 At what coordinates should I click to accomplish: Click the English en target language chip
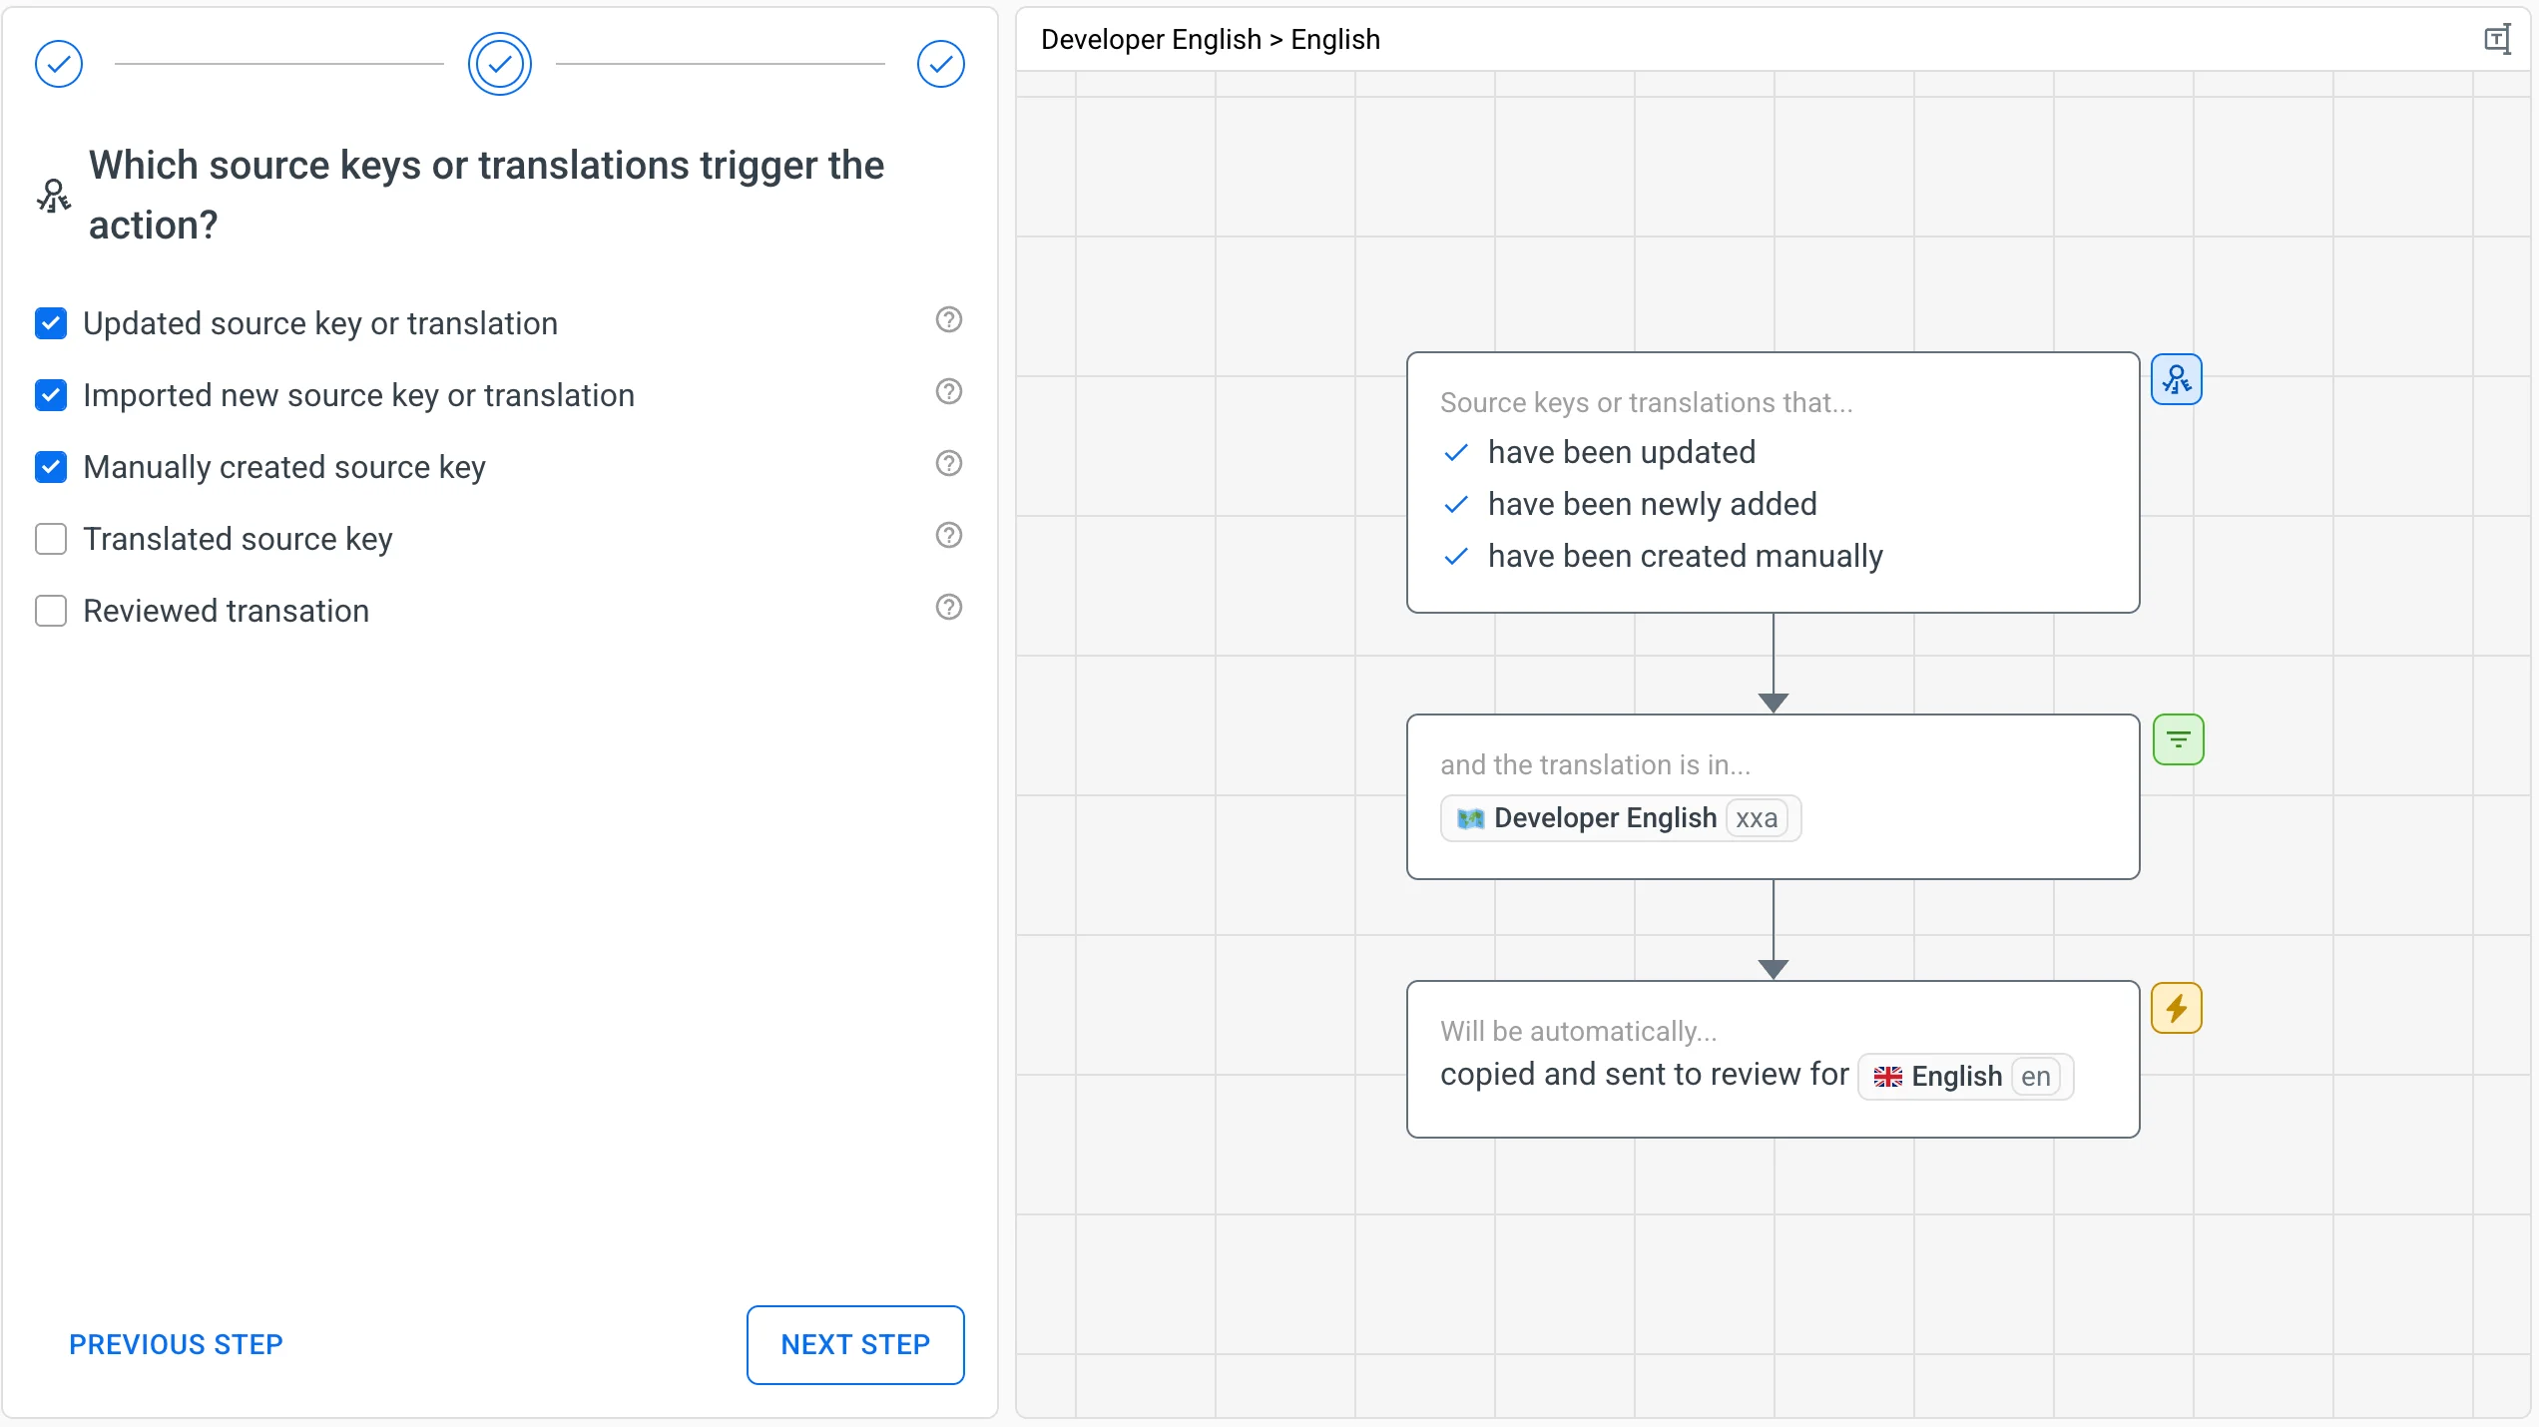pos(1965,1077)
